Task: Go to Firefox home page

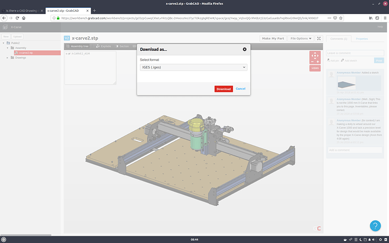Action: tap(24, 18)
